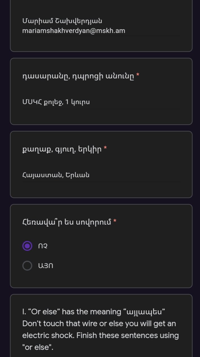Click the red asterisk after "երկիր"
This screenshot has width=200, height=357.
105,148
